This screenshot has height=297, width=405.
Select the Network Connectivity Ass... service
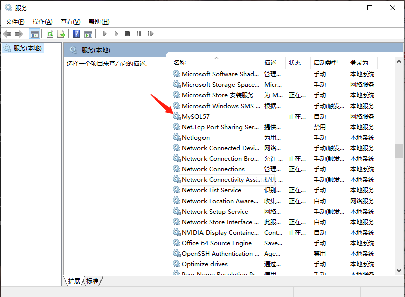[221, 180]
